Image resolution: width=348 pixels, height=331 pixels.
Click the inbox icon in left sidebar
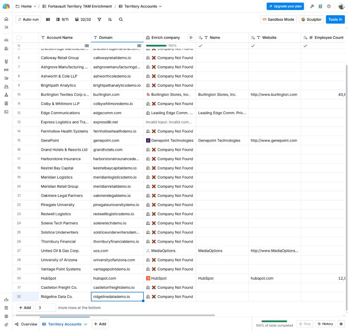tap(6, 87)
